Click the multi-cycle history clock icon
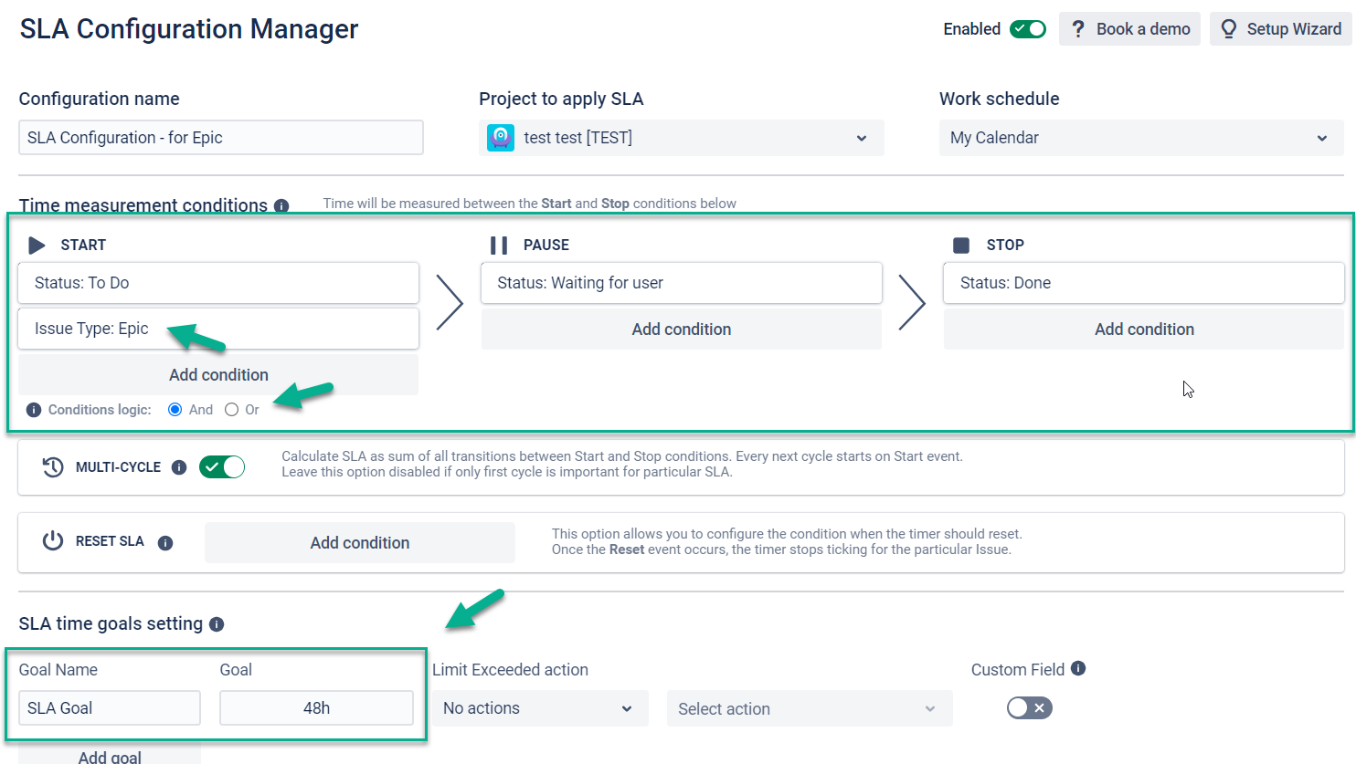This screenshot has height=764, width=1356. click(53, 467)
